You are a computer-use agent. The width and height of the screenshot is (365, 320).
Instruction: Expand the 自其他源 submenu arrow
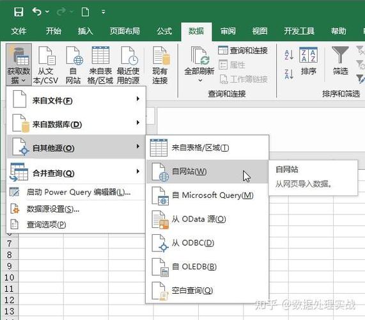tap(138, 146)
